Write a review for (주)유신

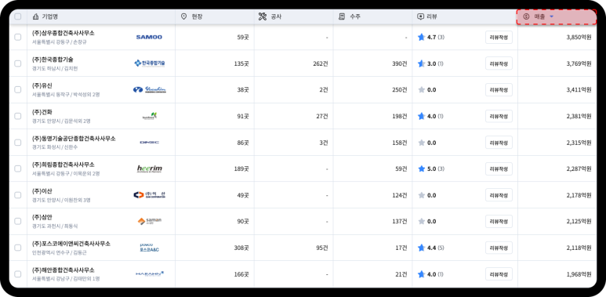tap(499, 89)
